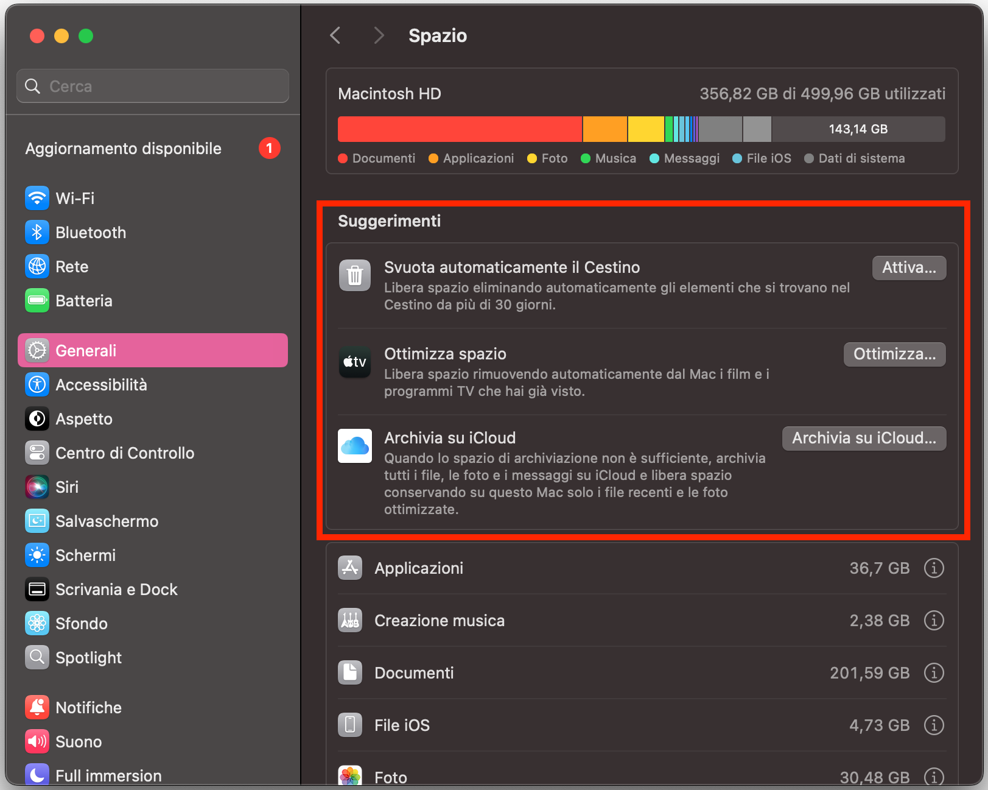Click the Bluetooth icon in sidebar
Image resolution: width=988 pixels, height=790 pixels.
click(x=37, y=232)
